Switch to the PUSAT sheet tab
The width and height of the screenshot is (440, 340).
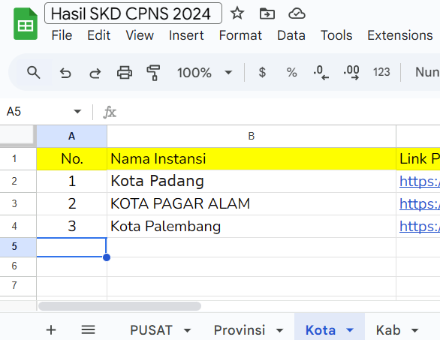pos(151,330)
